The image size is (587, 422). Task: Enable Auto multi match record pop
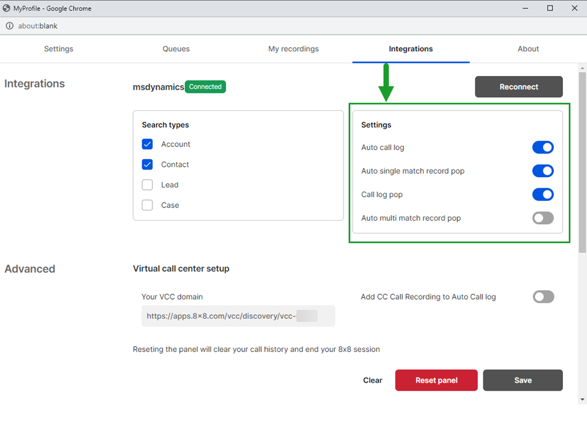pos(543,218)
